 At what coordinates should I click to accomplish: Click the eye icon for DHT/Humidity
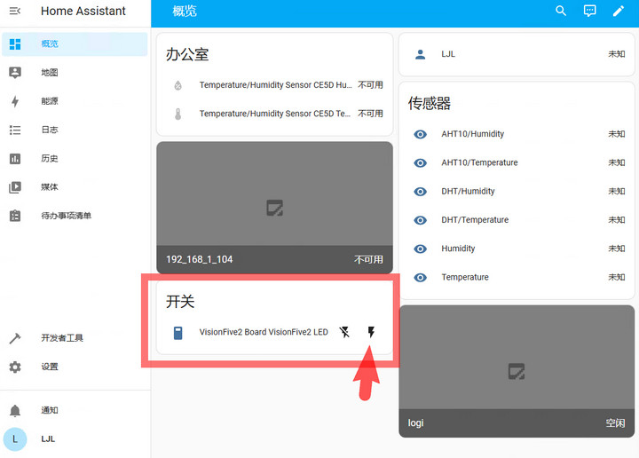[420, 192]
